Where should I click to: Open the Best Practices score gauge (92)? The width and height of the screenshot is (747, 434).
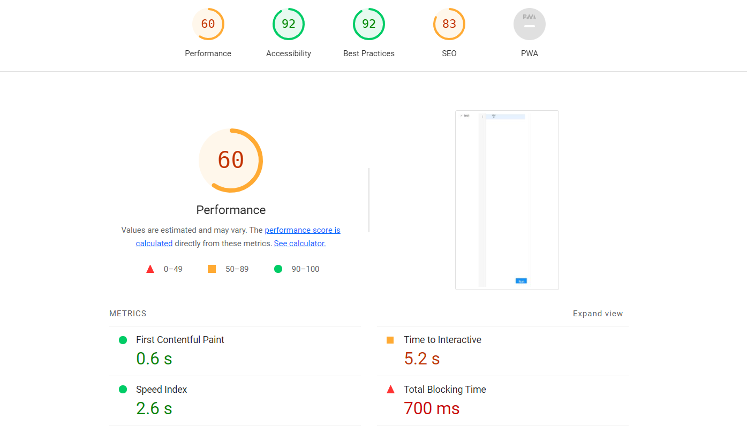(368, 24)
